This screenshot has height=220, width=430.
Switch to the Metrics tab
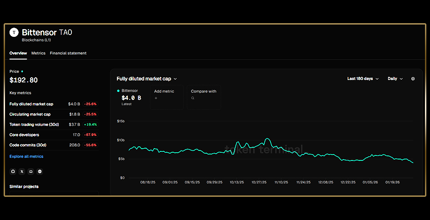tap(38, 53)
